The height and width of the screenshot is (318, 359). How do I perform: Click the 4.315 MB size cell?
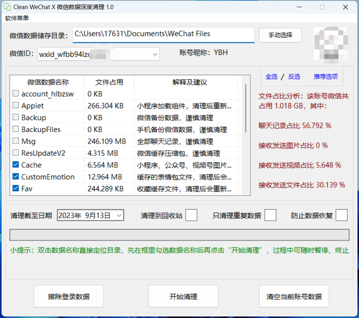(102, 153)
